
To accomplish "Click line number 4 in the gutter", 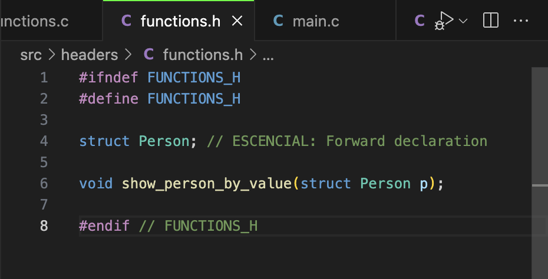I will tap(44, 141).
